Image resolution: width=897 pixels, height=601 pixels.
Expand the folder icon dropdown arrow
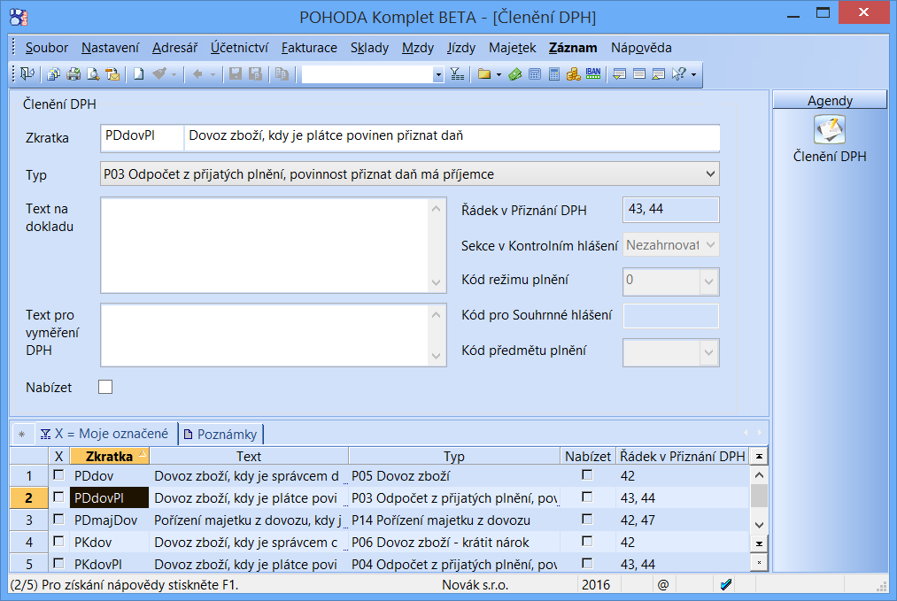pos(499,75)
